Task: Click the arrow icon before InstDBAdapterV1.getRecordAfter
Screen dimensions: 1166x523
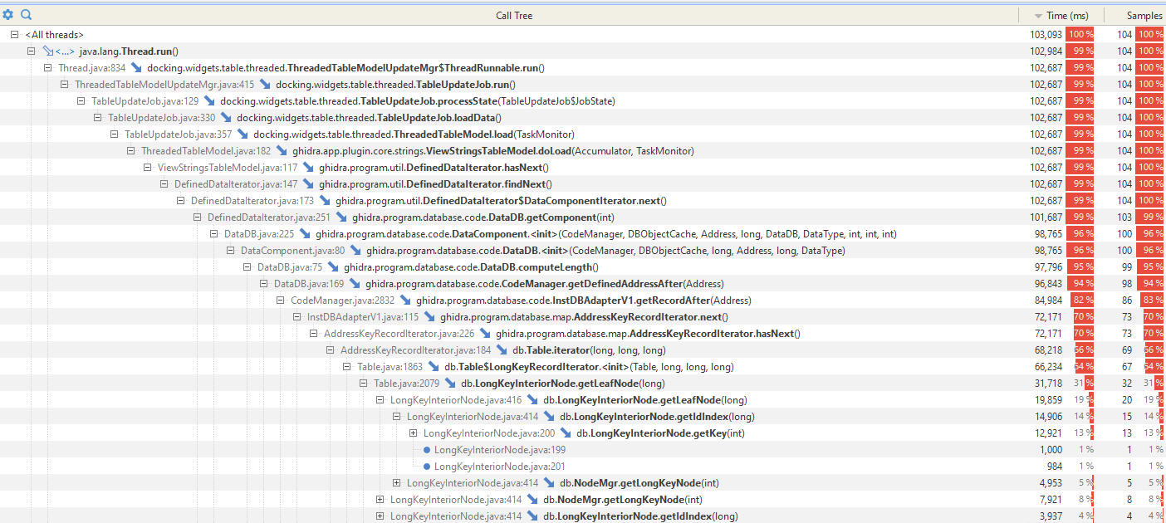Action: click(x=406, y=301)
